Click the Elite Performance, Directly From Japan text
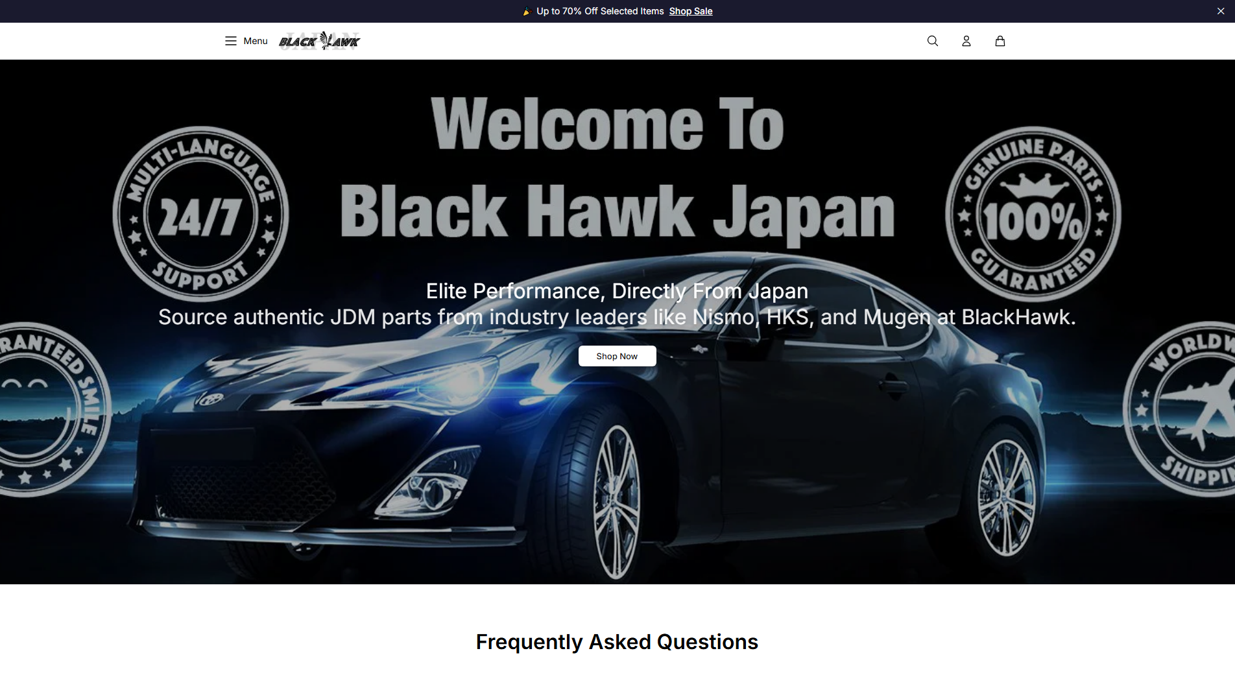The image size is (1235, 699). pyautogui.click(x=617, y=291)
